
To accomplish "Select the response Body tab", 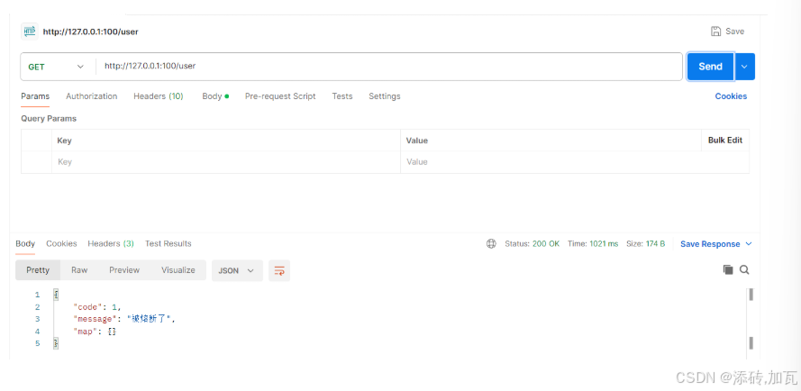I will point(25,243).
